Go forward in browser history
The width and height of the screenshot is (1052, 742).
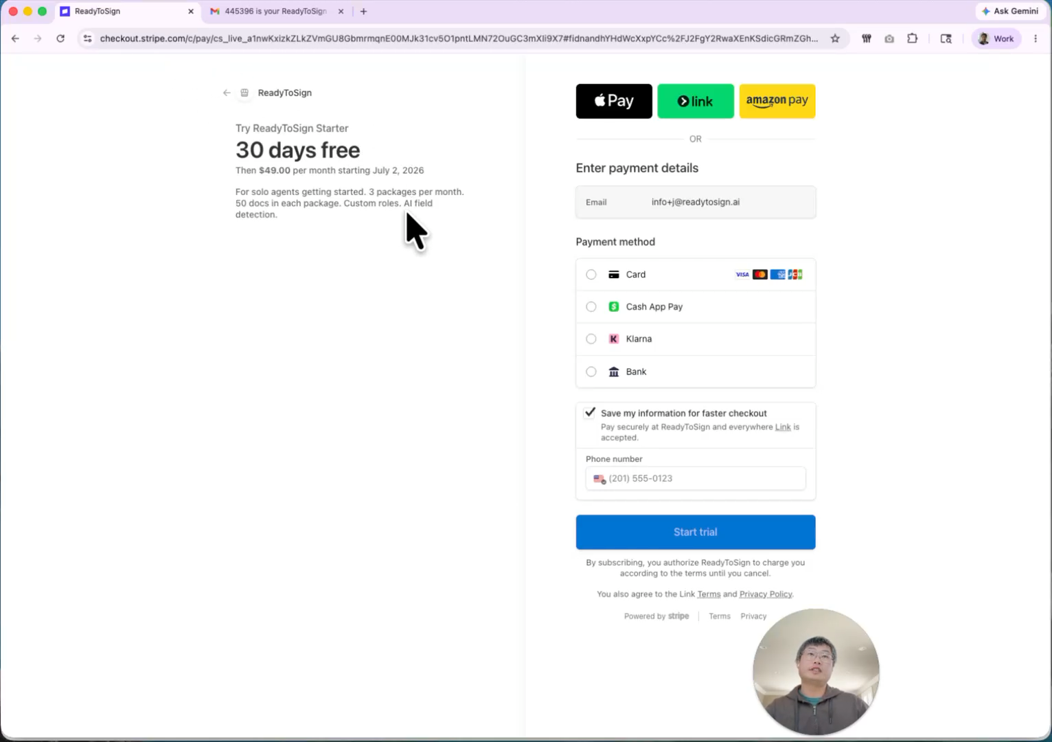[38, 38]
